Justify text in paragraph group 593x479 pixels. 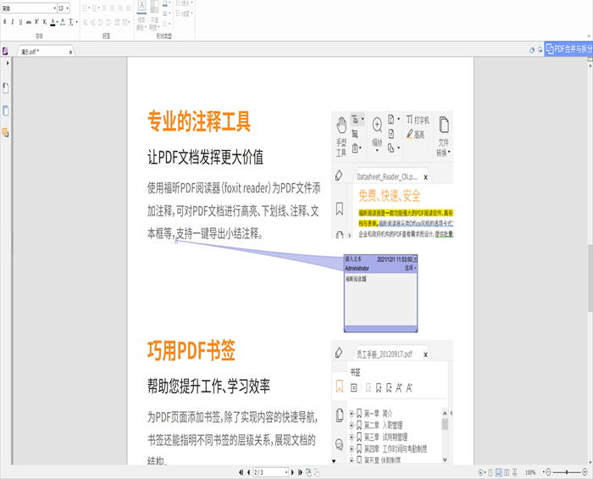point(128,8)
